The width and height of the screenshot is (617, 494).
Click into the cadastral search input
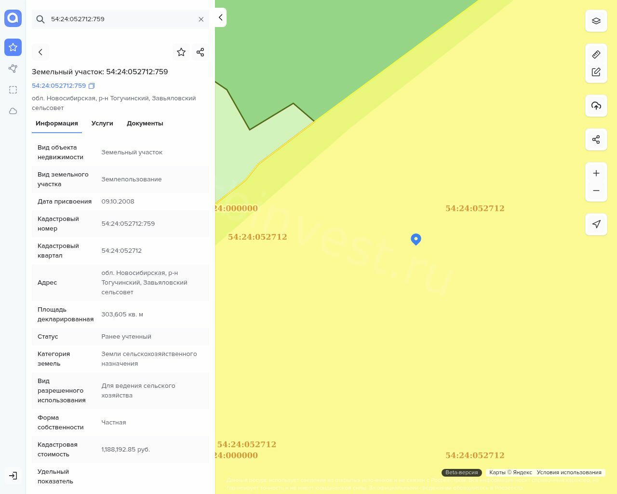[121, 19]
